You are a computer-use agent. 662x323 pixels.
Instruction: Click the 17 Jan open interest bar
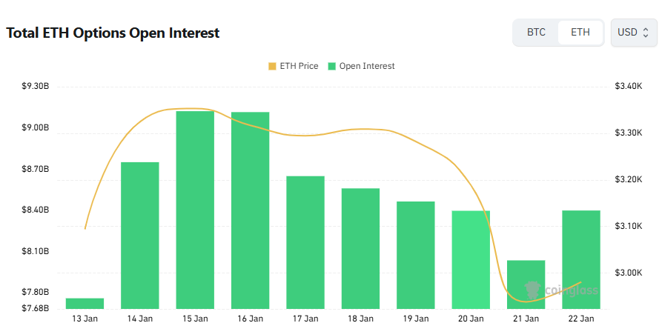point(305,242)
